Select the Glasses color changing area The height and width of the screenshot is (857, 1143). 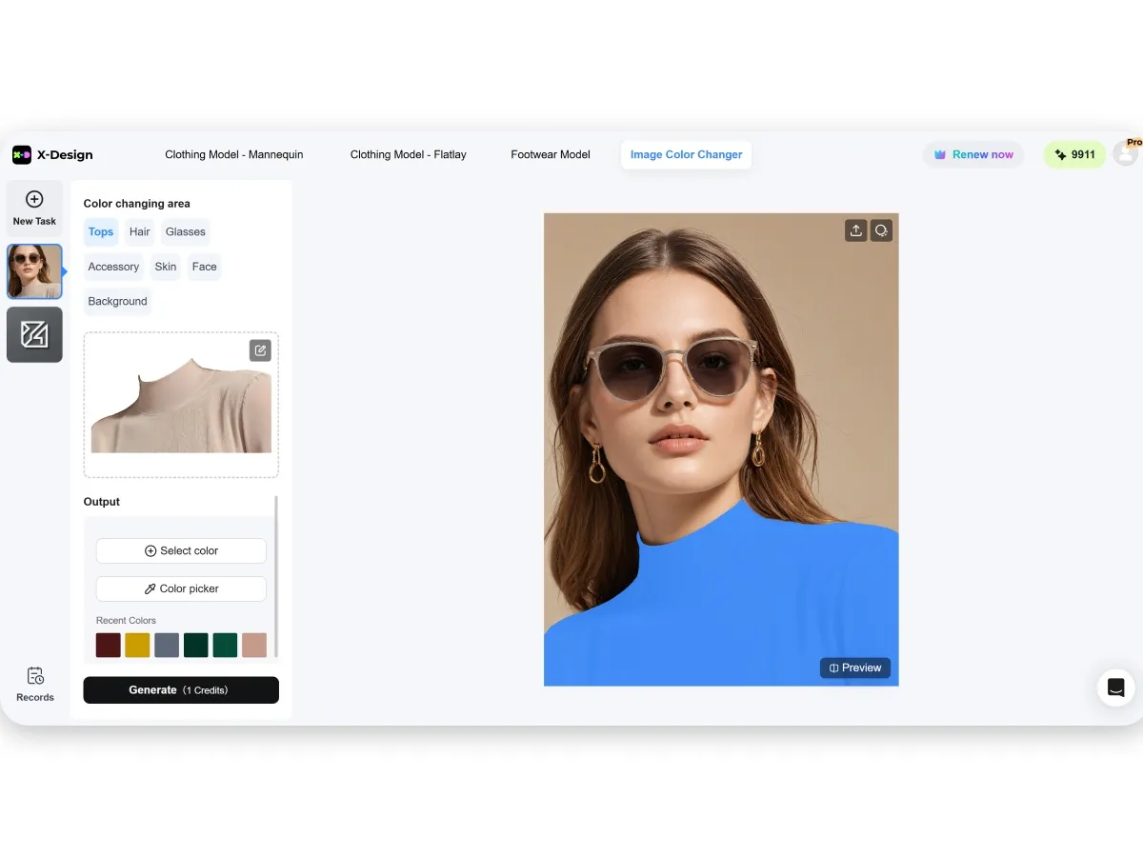185,231
